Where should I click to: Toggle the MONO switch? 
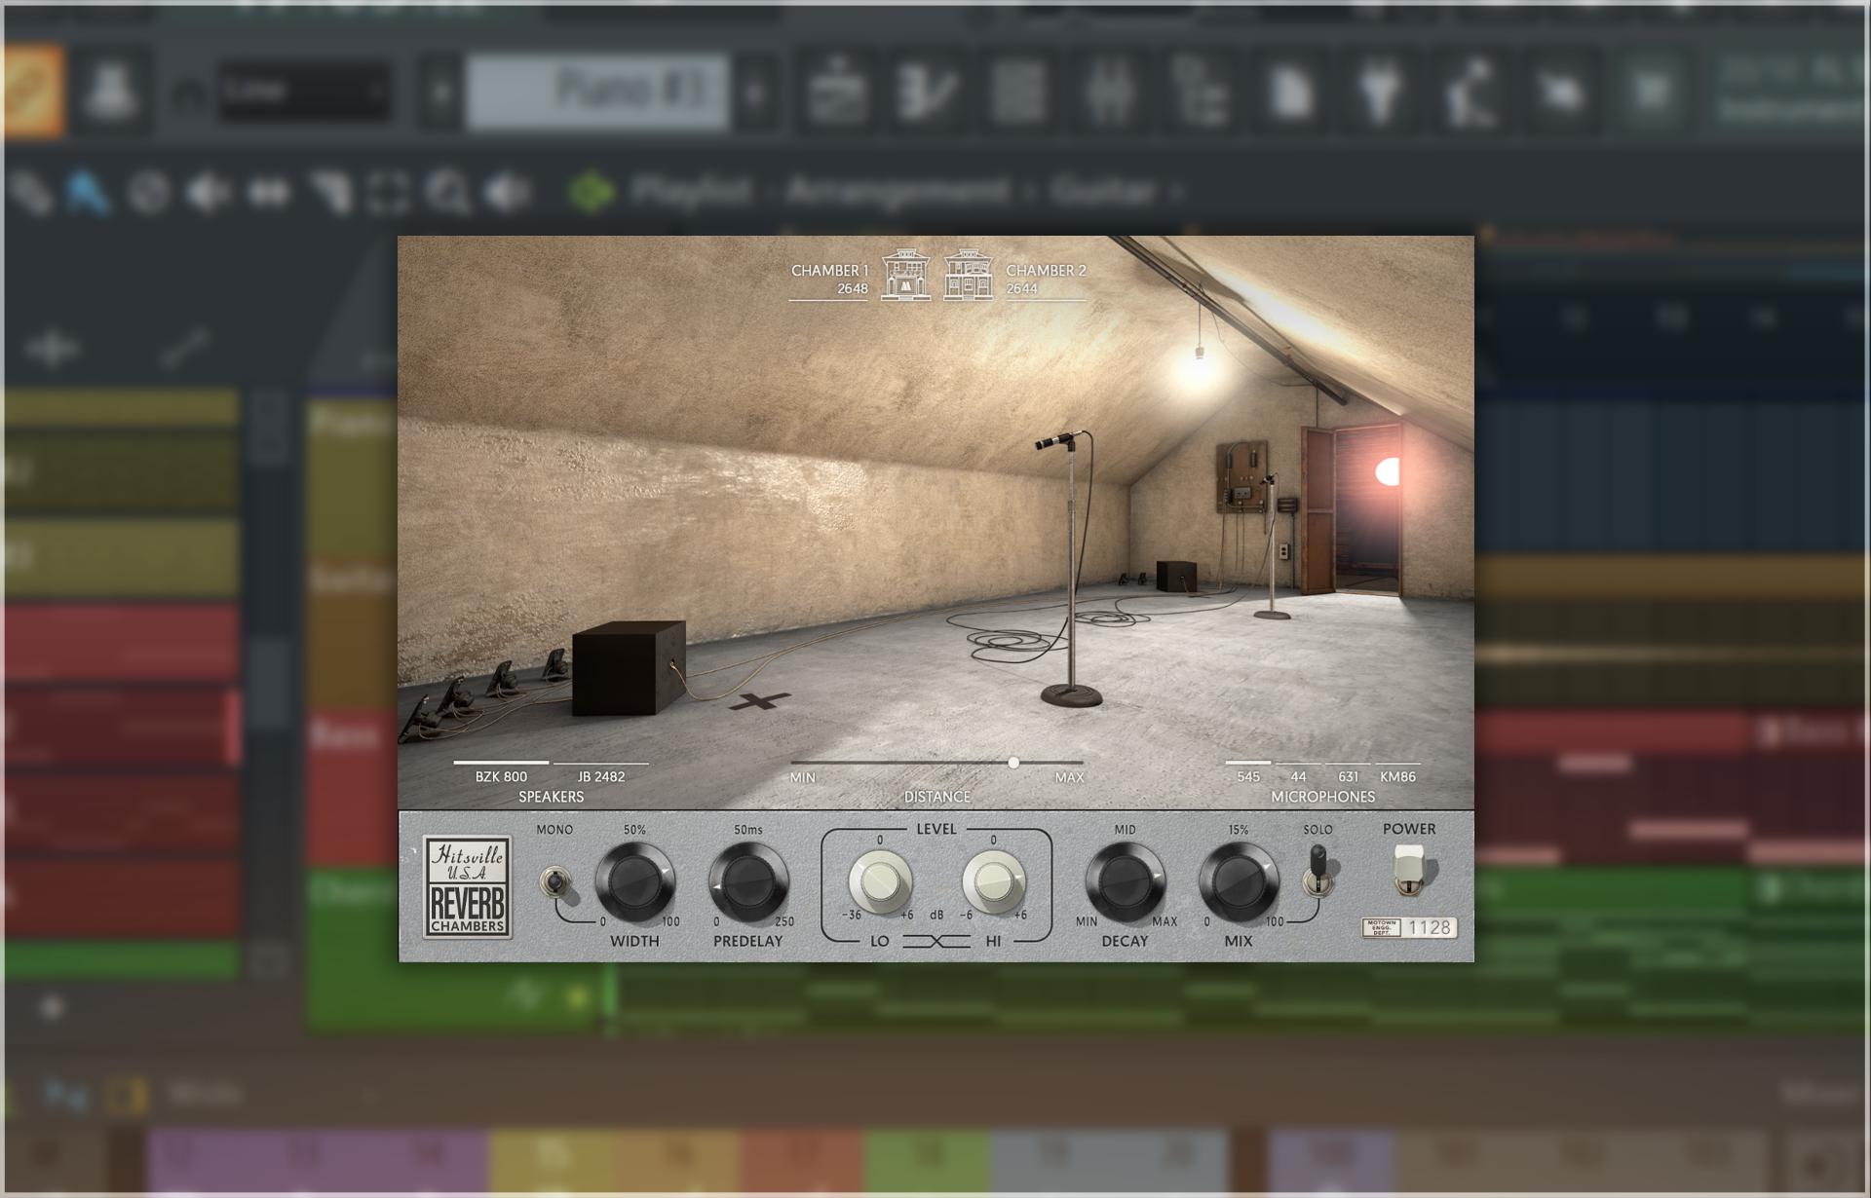[x=554, y=882]
